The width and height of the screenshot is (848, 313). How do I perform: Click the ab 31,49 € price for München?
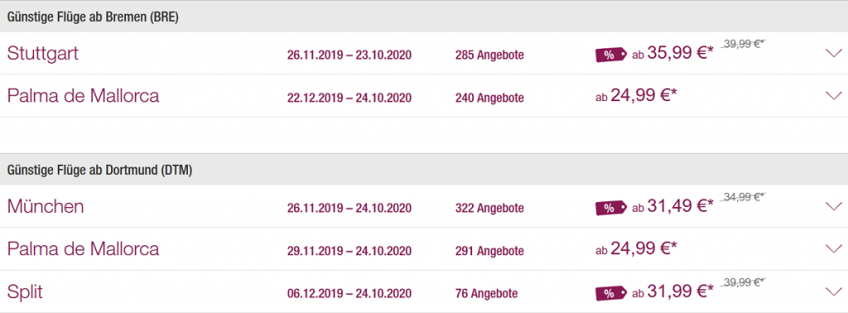tap(672, 206)
